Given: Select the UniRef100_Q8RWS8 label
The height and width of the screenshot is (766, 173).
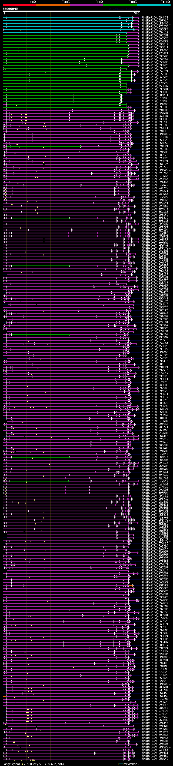Looking at the screenshot, I should (155, 194).
